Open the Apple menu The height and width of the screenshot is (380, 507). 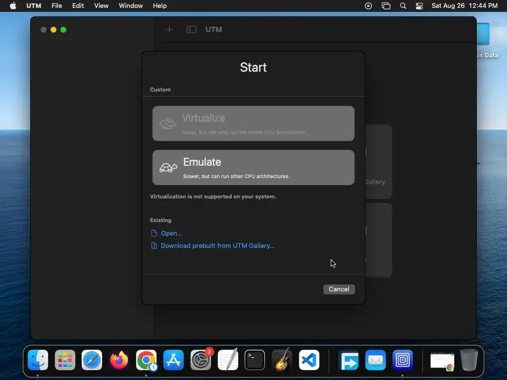13,6
